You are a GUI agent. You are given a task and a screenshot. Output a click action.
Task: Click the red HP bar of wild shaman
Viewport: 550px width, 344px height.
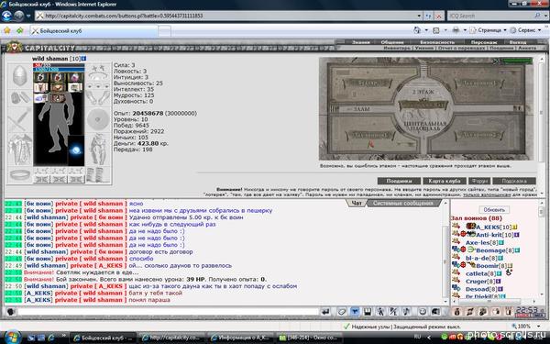(x=59, y=65)
